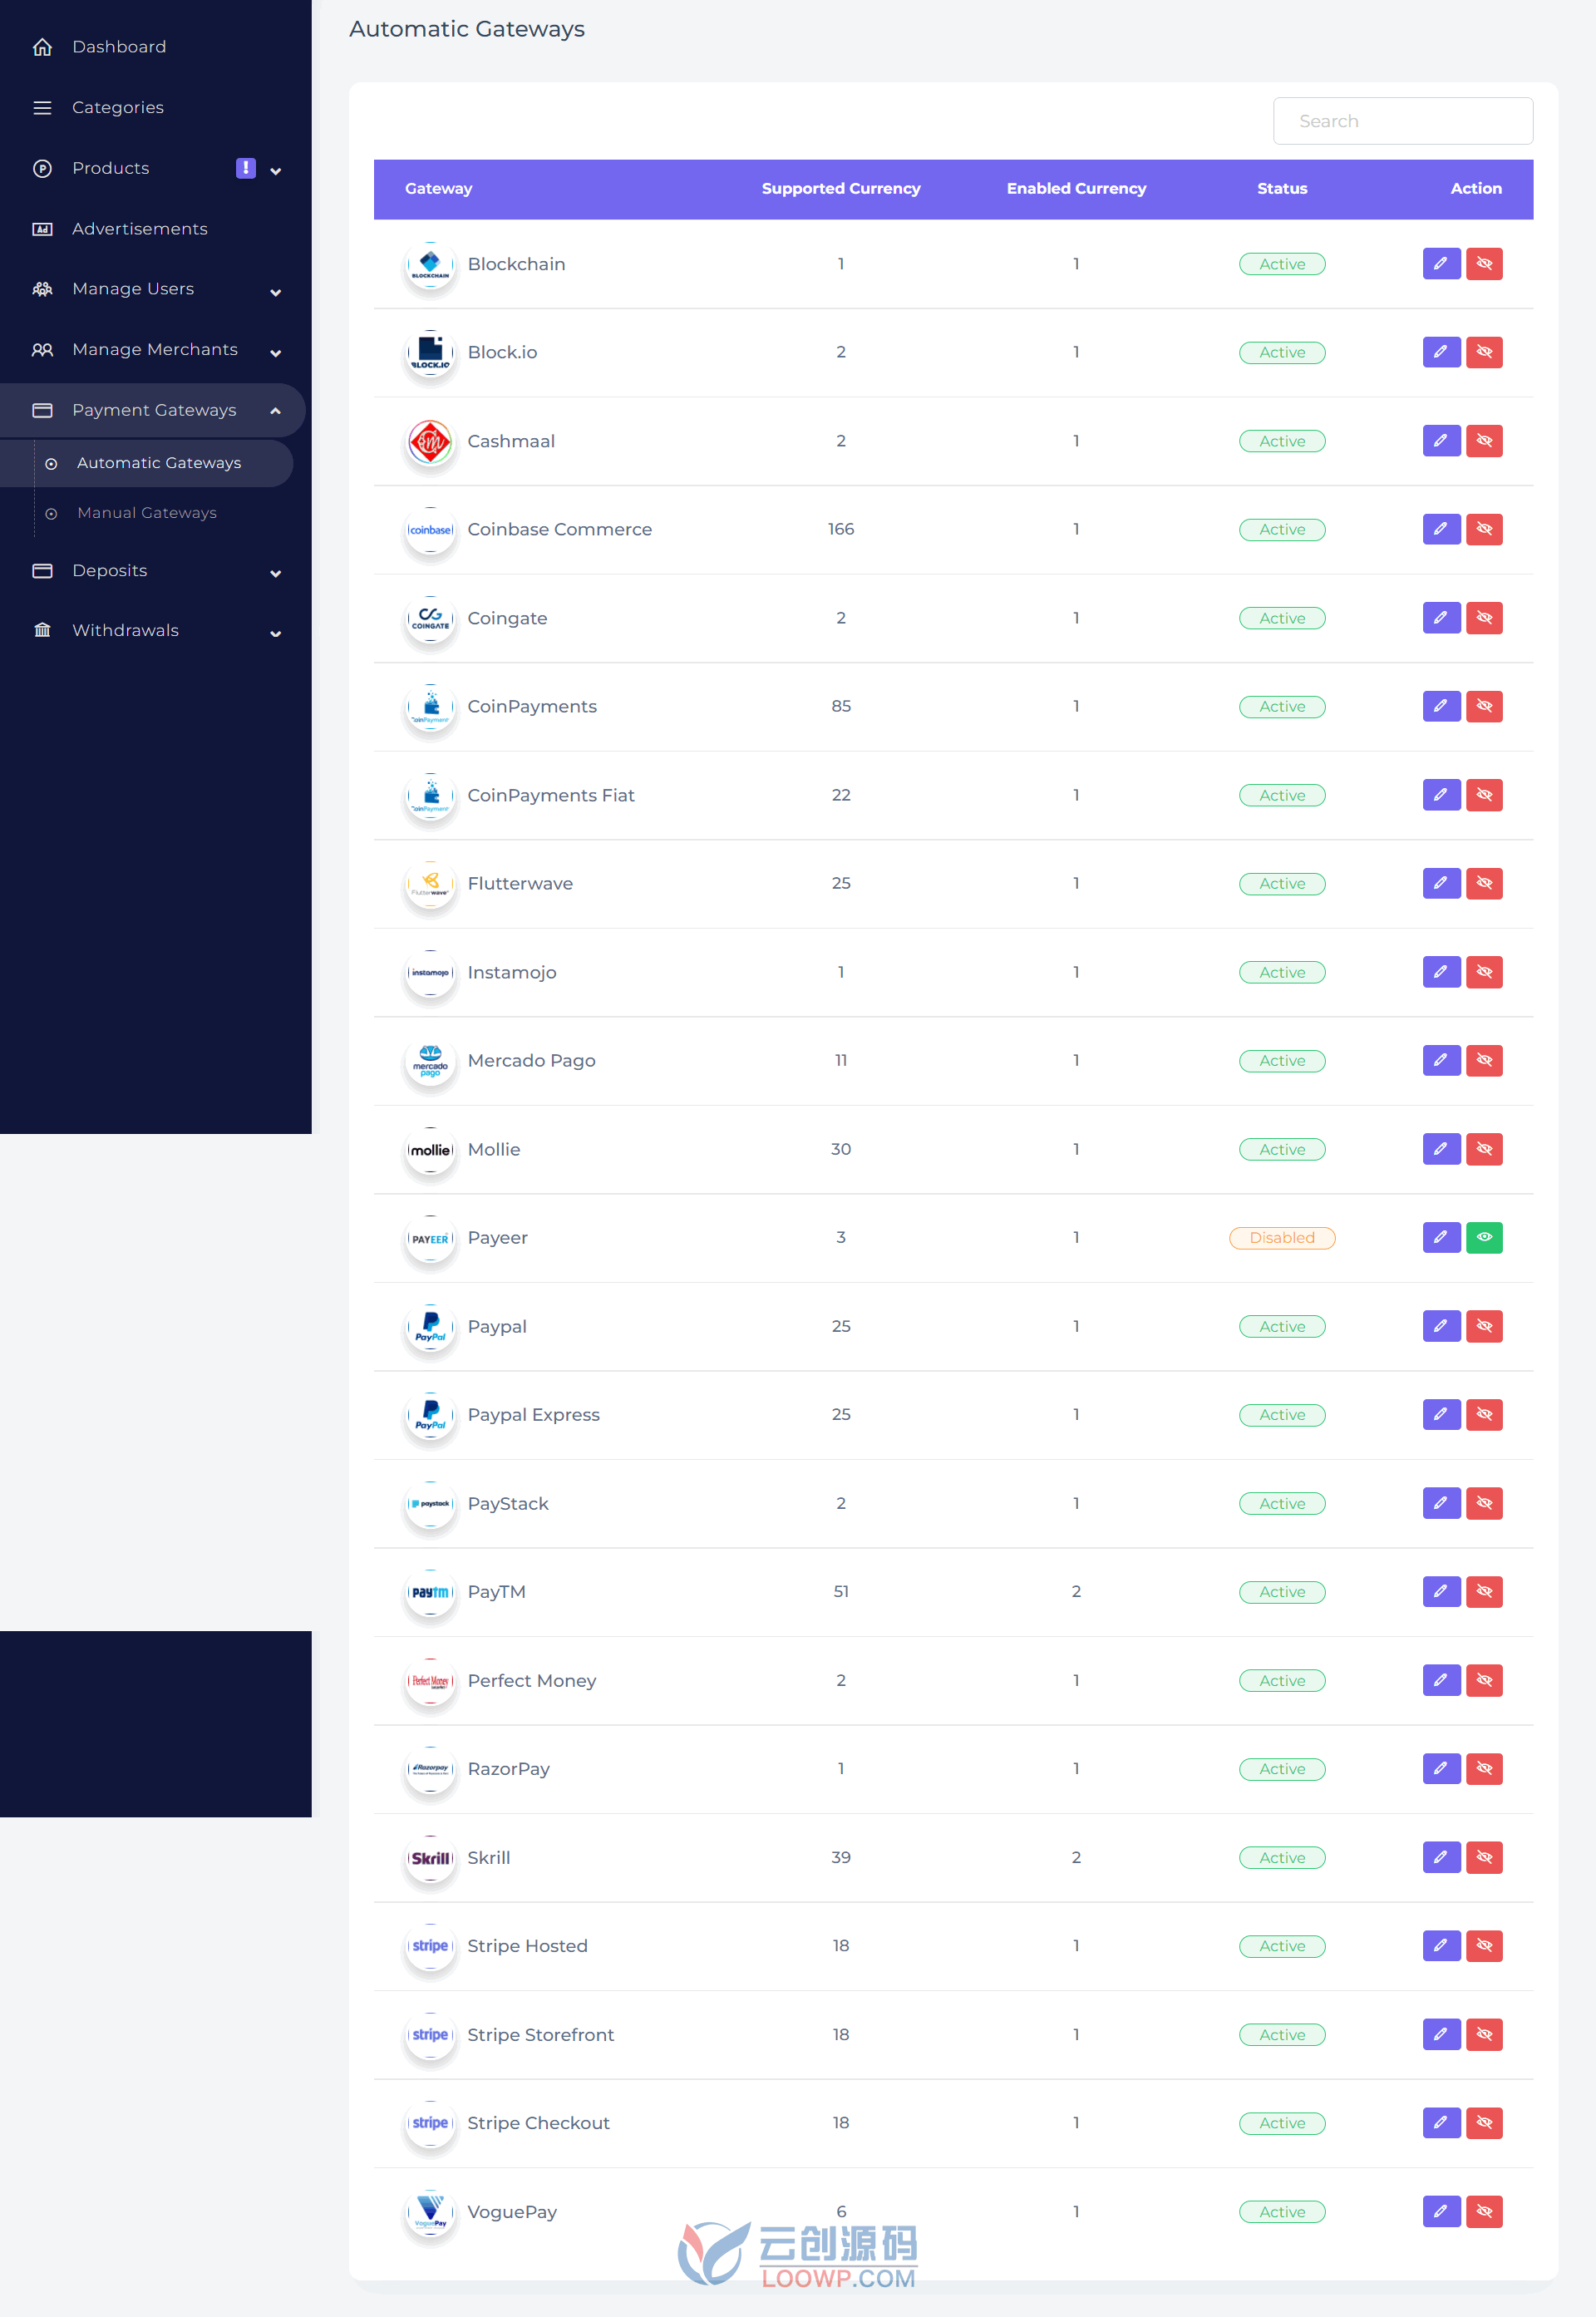
Task: Click the Supported Currency column header
Action: pyautogui.click(x=840, y=188)
